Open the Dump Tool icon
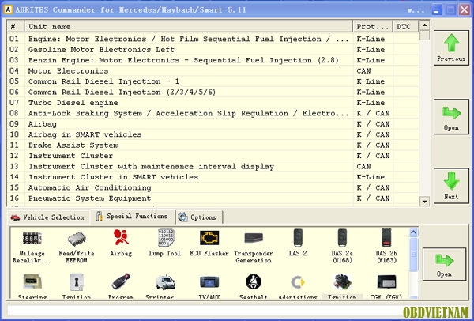 pyautogui.click(x=165, y=244)
